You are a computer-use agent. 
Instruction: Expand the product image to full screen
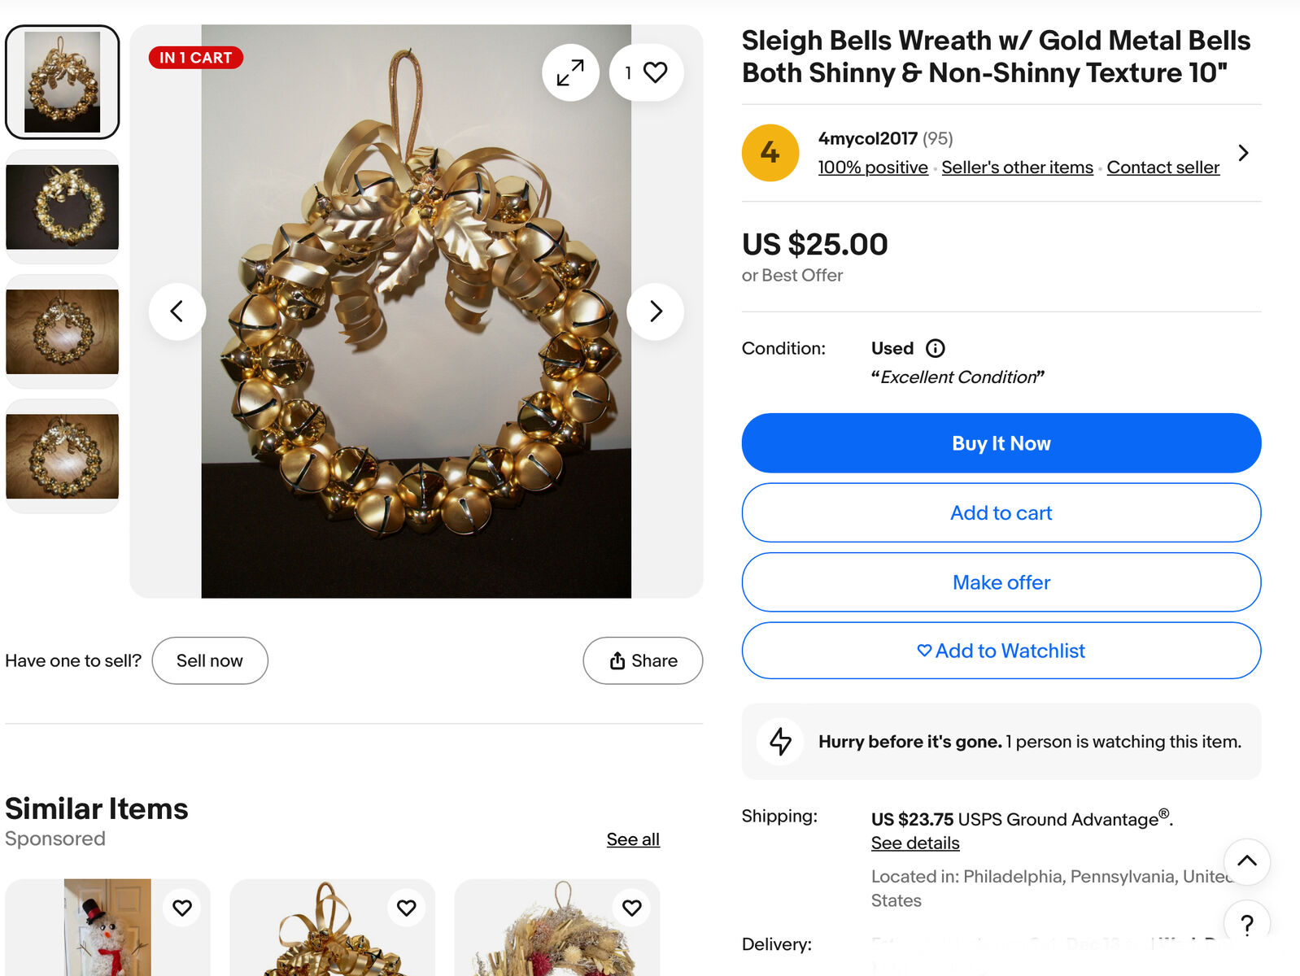570,72
